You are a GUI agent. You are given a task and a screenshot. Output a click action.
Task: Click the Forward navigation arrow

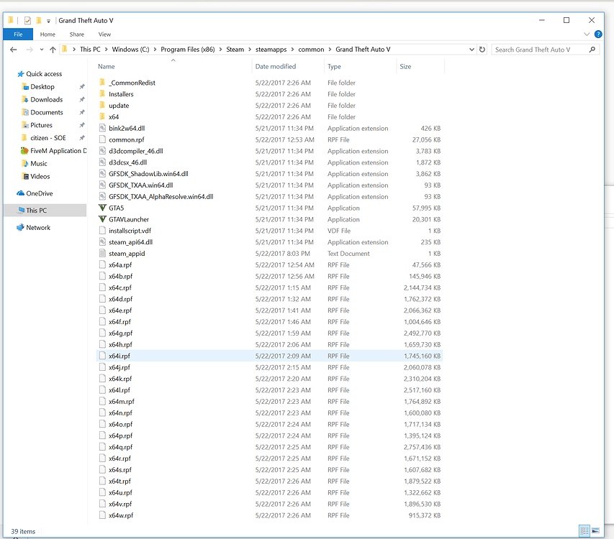(30, 50)
